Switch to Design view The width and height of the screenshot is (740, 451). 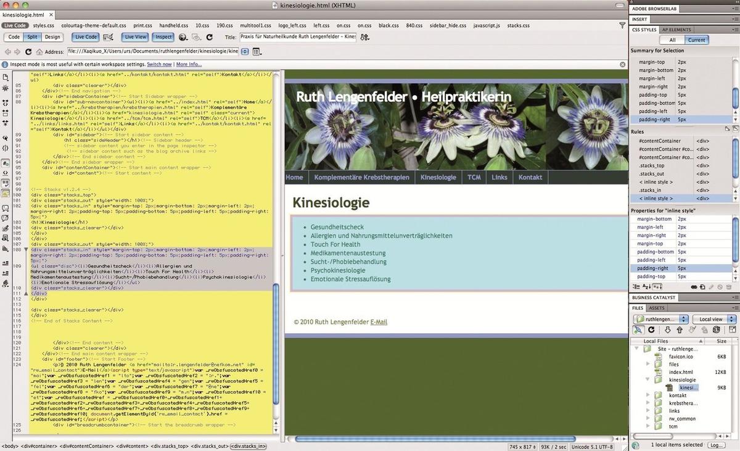[52, 37]
